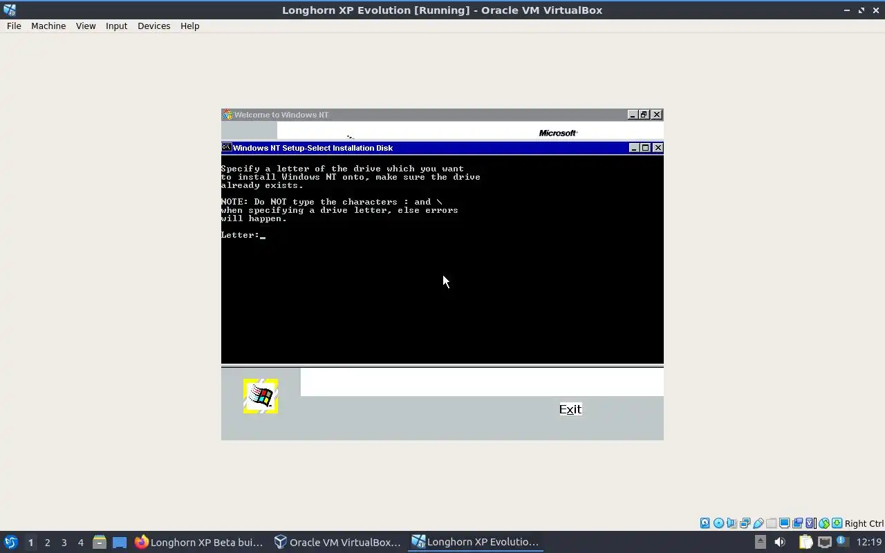Image resolution: width=885 pixels, height=553 pixels.
Task: Minimize the Windows NT Setup console window
Action: pyautogui.click(x=634, y=147)
